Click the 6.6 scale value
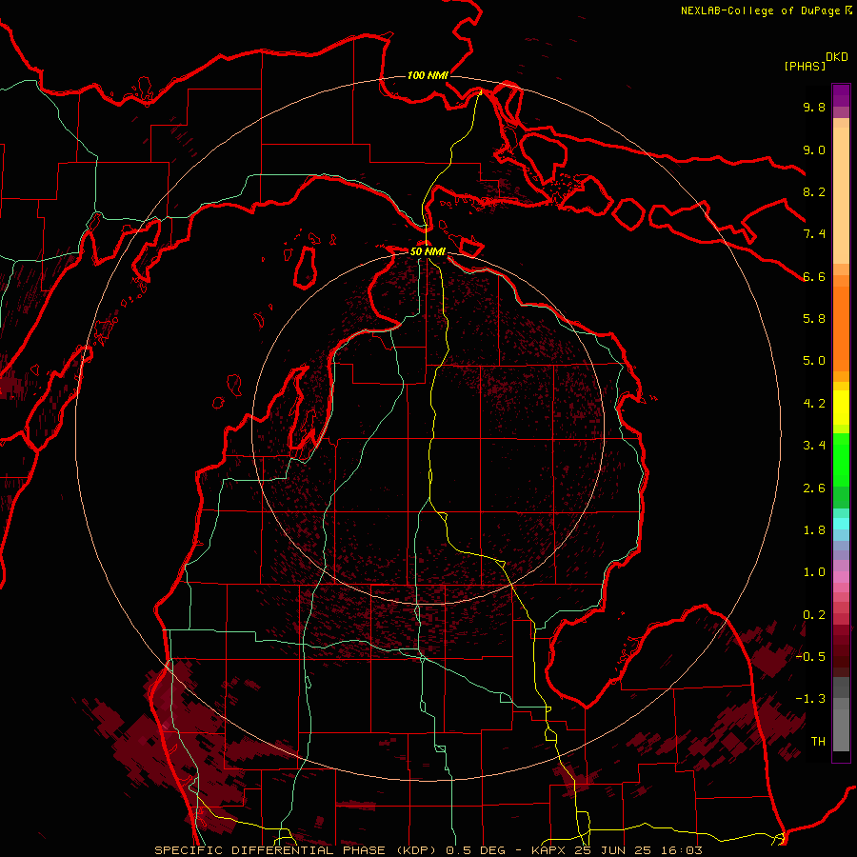The height and width of the screenshot is (857, 857). [x=814, y=276]
